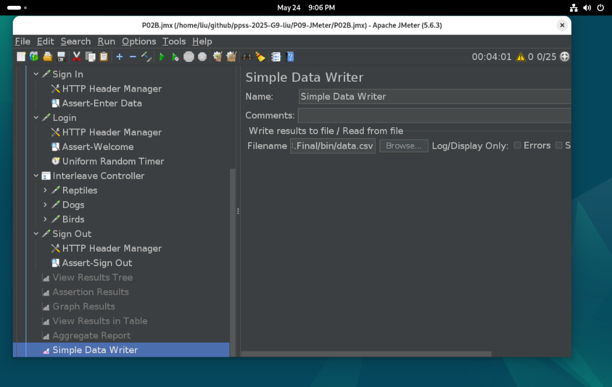Image resolution: width=612 pixels, height=387 pixels.
Task: Click the power icon in top bar
Action: (x=600, y=8)
